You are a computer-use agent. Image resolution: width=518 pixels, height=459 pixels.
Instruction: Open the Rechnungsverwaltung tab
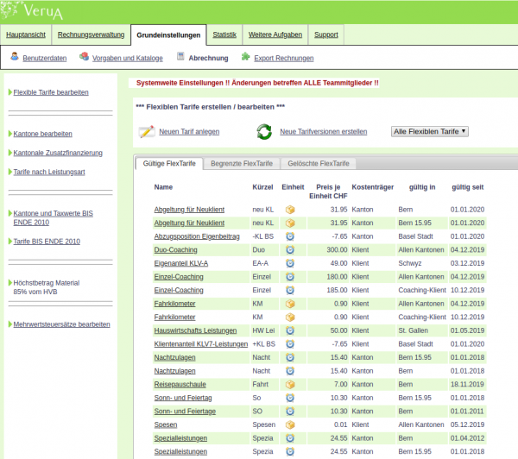pos(92,35)
